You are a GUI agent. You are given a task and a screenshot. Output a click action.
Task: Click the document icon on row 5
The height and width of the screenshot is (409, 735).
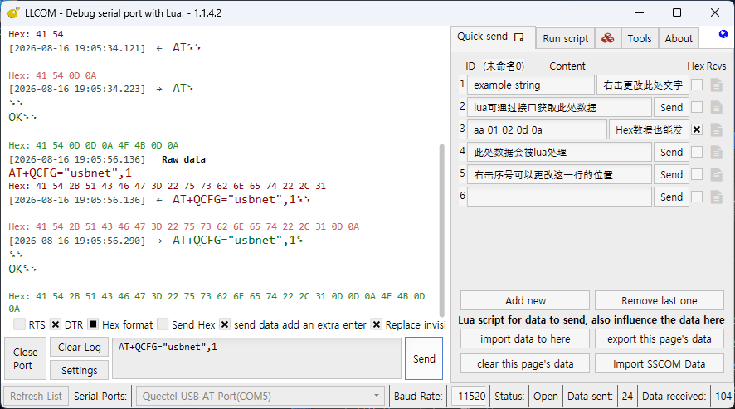(x=716, y=174)
